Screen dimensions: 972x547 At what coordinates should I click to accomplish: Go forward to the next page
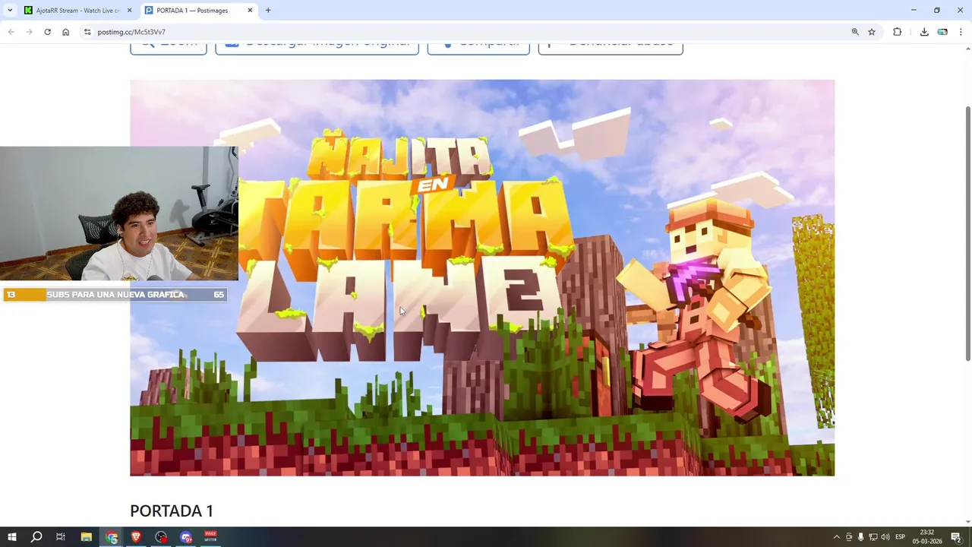pos(30,32)
